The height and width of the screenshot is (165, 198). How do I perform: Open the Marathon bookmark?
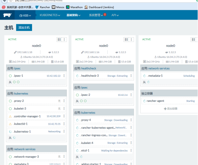[75, 7]
